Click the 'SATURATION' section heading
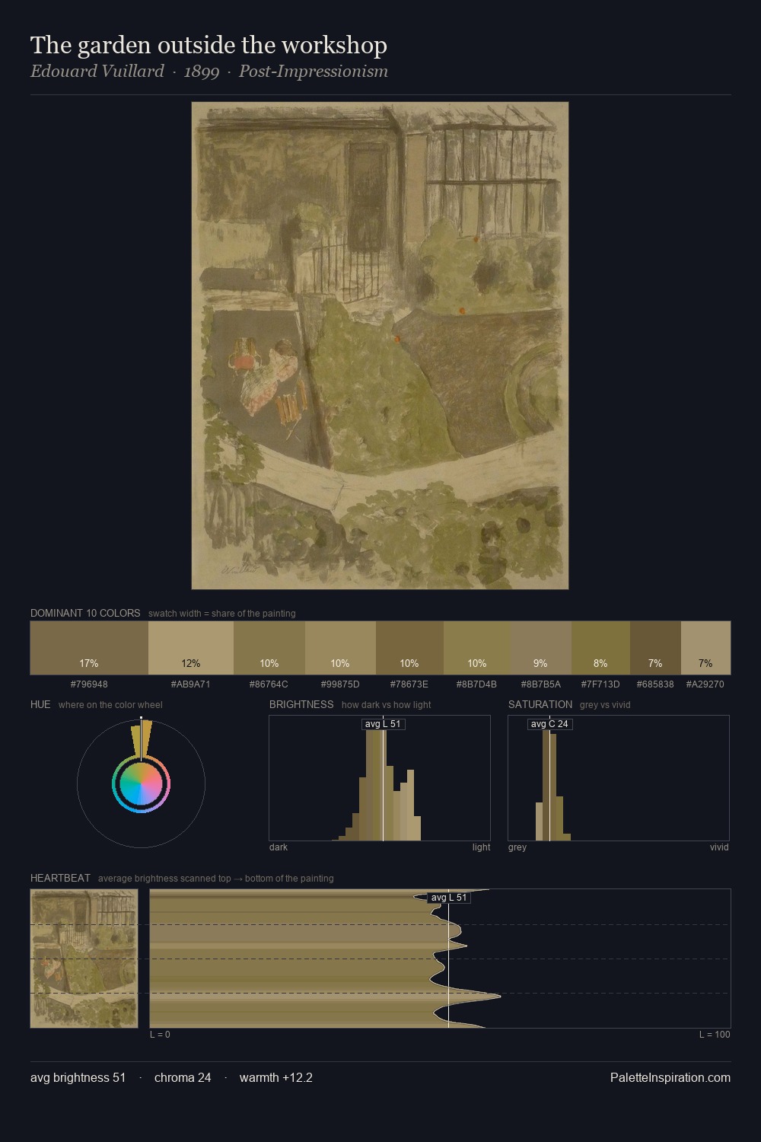This screenshot has width=761, height=1142. pyautogui.click(x=540, y=704)
